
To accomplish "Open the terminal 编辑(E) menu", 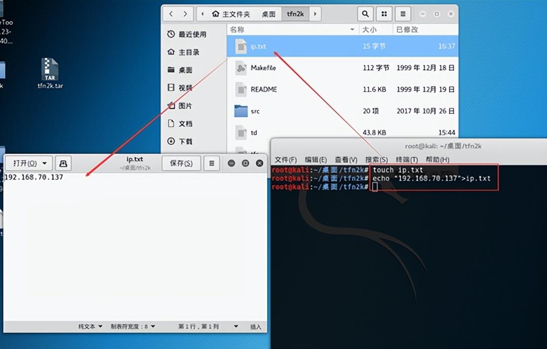I will pyautogui.click(x=315, y=160).
